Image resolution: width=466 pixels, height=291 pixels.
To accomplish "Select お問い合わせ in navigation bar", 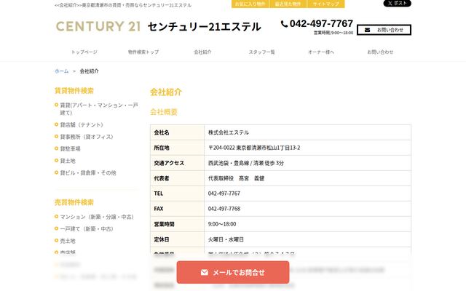I will 380,52.
